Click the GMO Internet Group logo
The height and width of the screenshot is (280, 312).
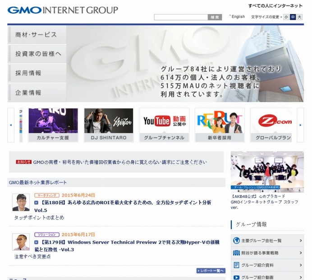(63, 10)
